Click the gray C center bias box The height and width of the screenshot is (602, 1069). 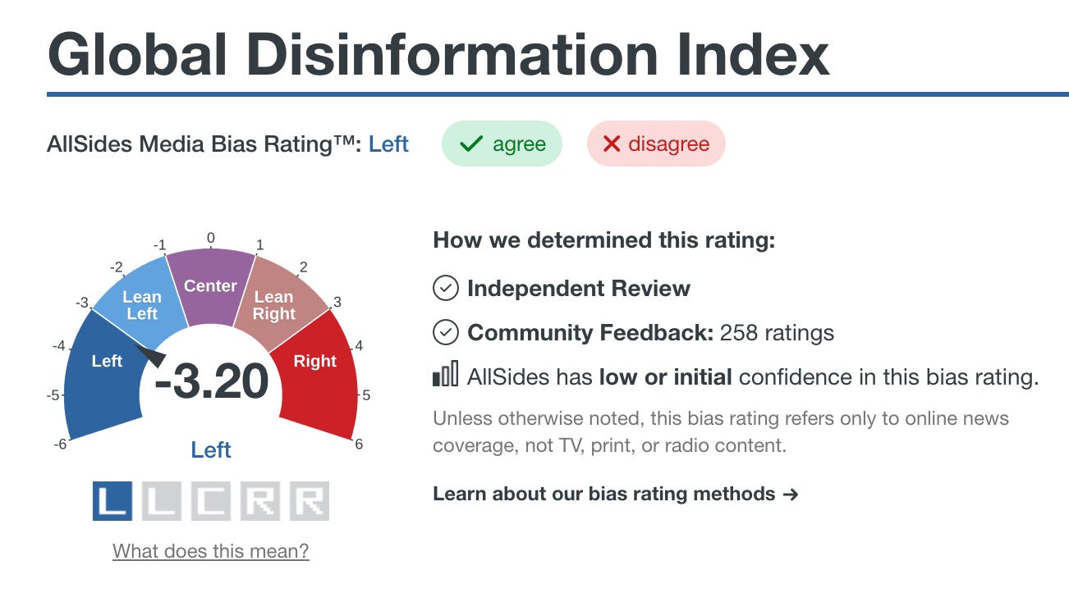point(211,501)
